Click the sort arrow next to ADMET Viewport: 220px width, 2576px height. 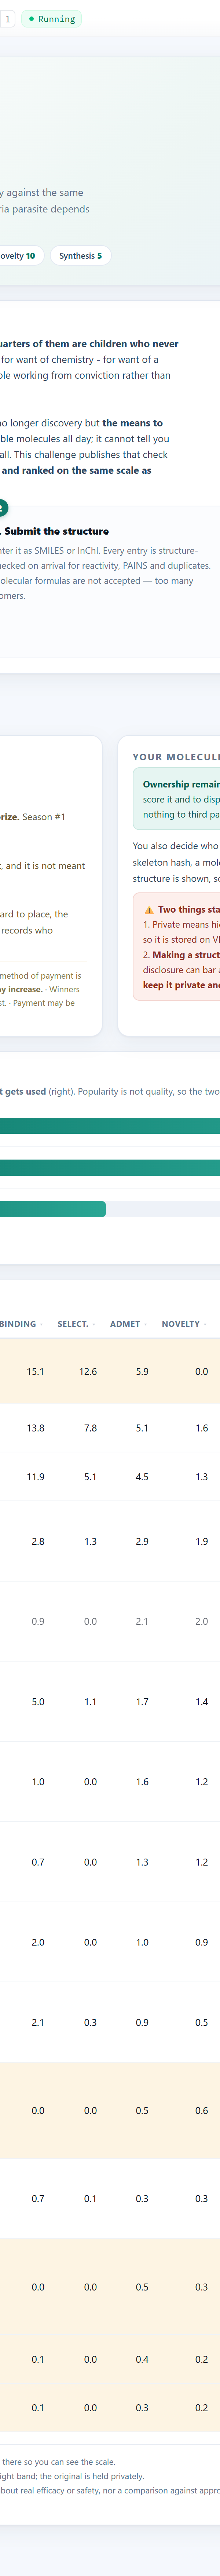click(x=145, y=1324)
